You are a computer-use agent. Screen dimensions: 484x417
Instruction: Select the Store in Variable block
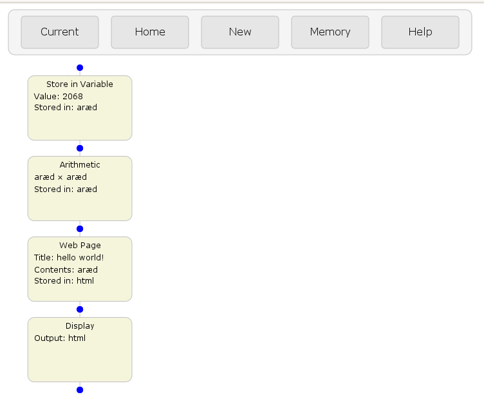point(80,108)
